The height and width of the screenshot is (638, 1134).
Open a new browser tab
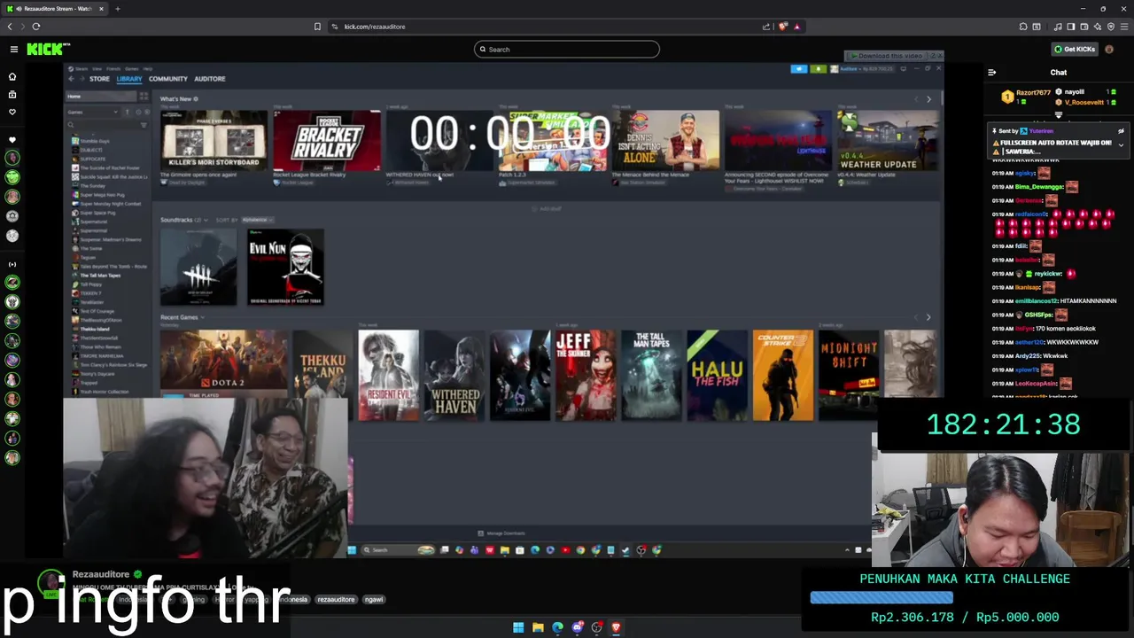117,9
